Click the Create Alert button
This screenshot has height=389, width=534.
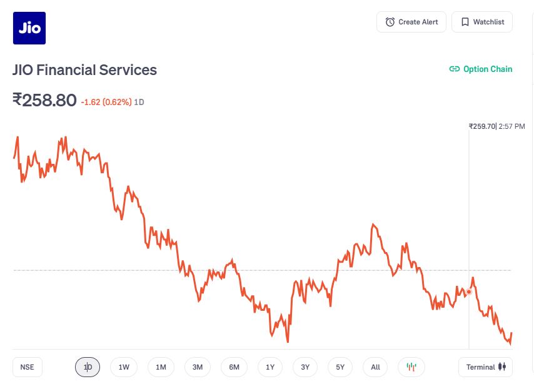pyautogui.click(x=411, y=22)
